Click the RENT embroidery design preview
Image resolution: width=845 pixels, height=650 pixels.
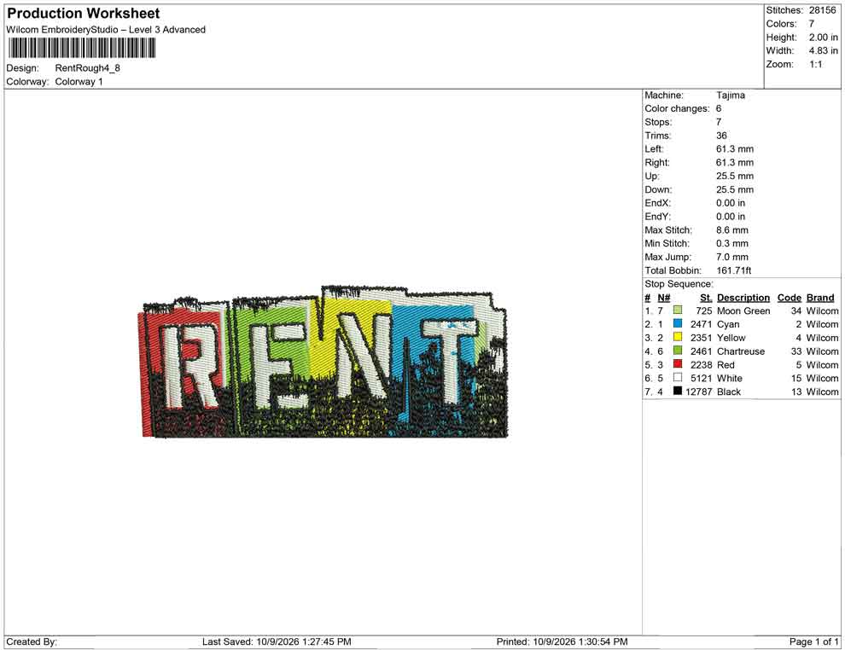pyautogui.click(x=323, y=362)
